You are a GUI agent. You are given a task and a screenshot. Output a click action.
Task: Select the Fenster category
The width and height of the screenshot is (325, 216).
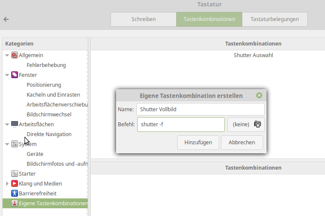[x=28, y=75]
